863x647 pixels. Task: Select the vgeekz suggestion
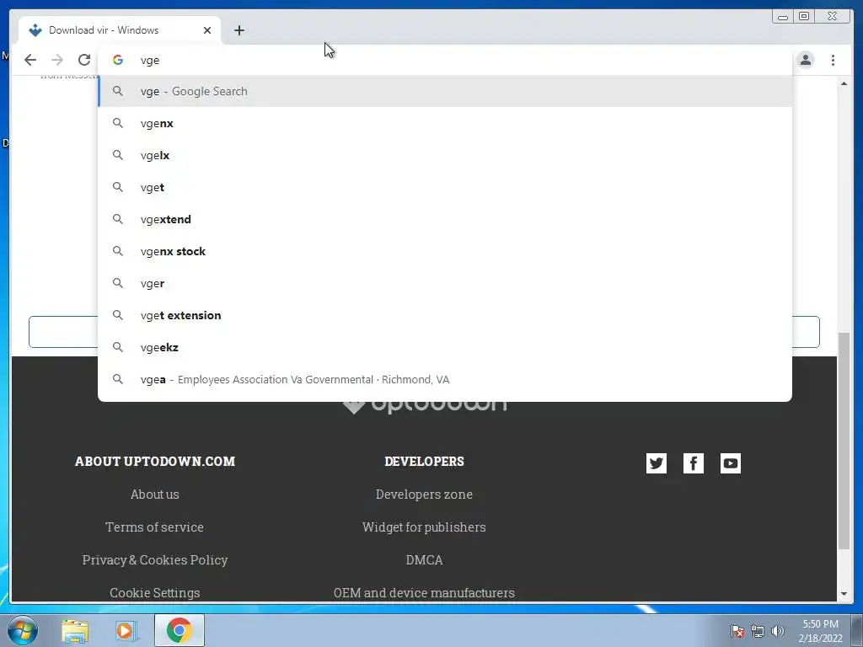click(445, 347)
